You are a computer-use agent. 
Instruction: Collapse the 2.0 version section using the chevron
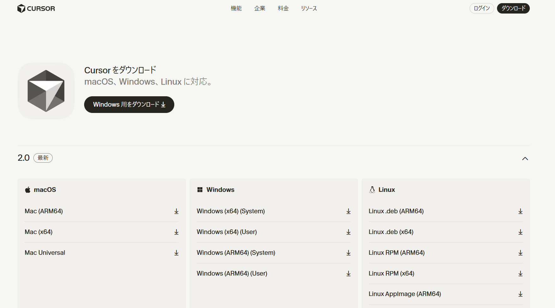point(525,158)
